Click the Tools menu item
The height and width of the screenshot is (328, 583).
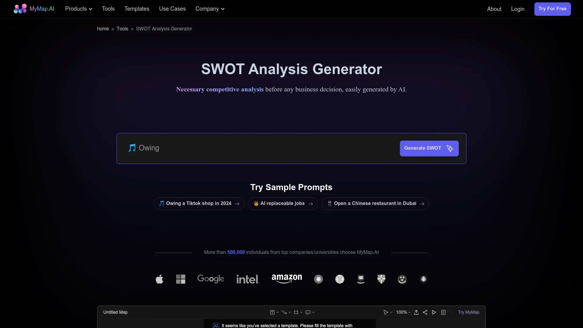(108, 9)
